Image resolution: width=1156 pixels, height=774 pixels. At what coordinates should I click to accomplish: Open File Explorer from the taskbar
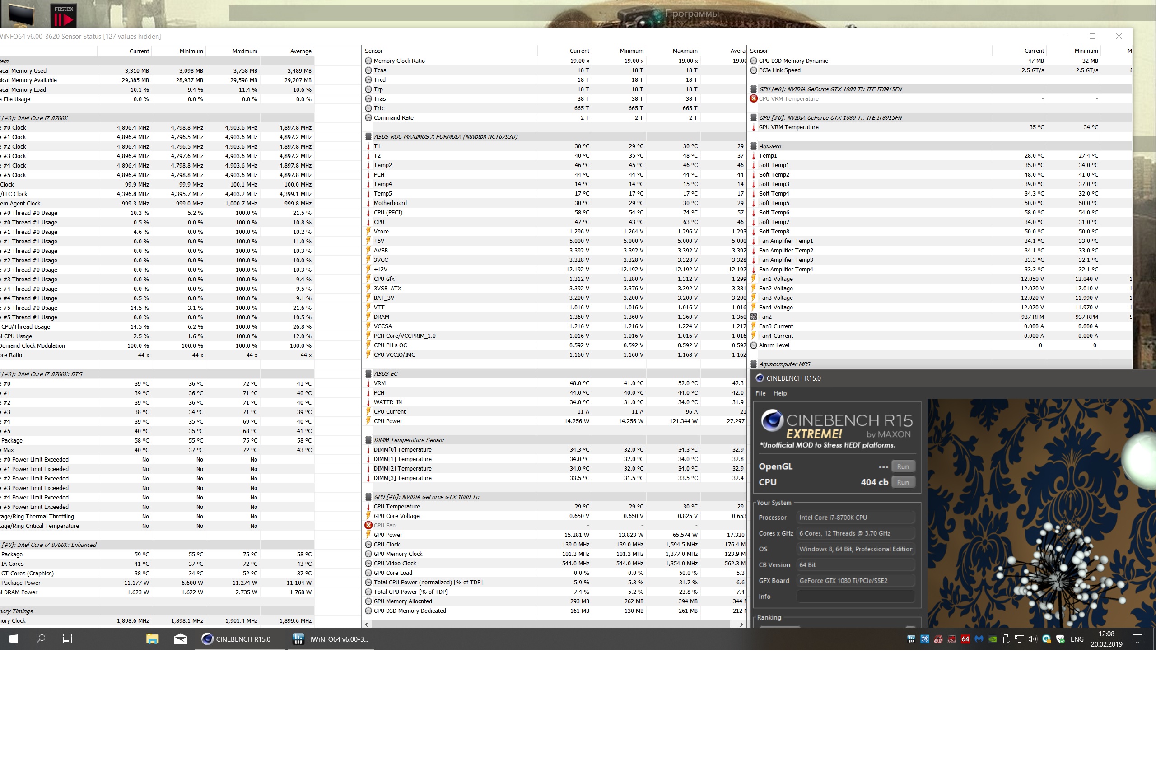pyautogui.click(x=152, y=639)
